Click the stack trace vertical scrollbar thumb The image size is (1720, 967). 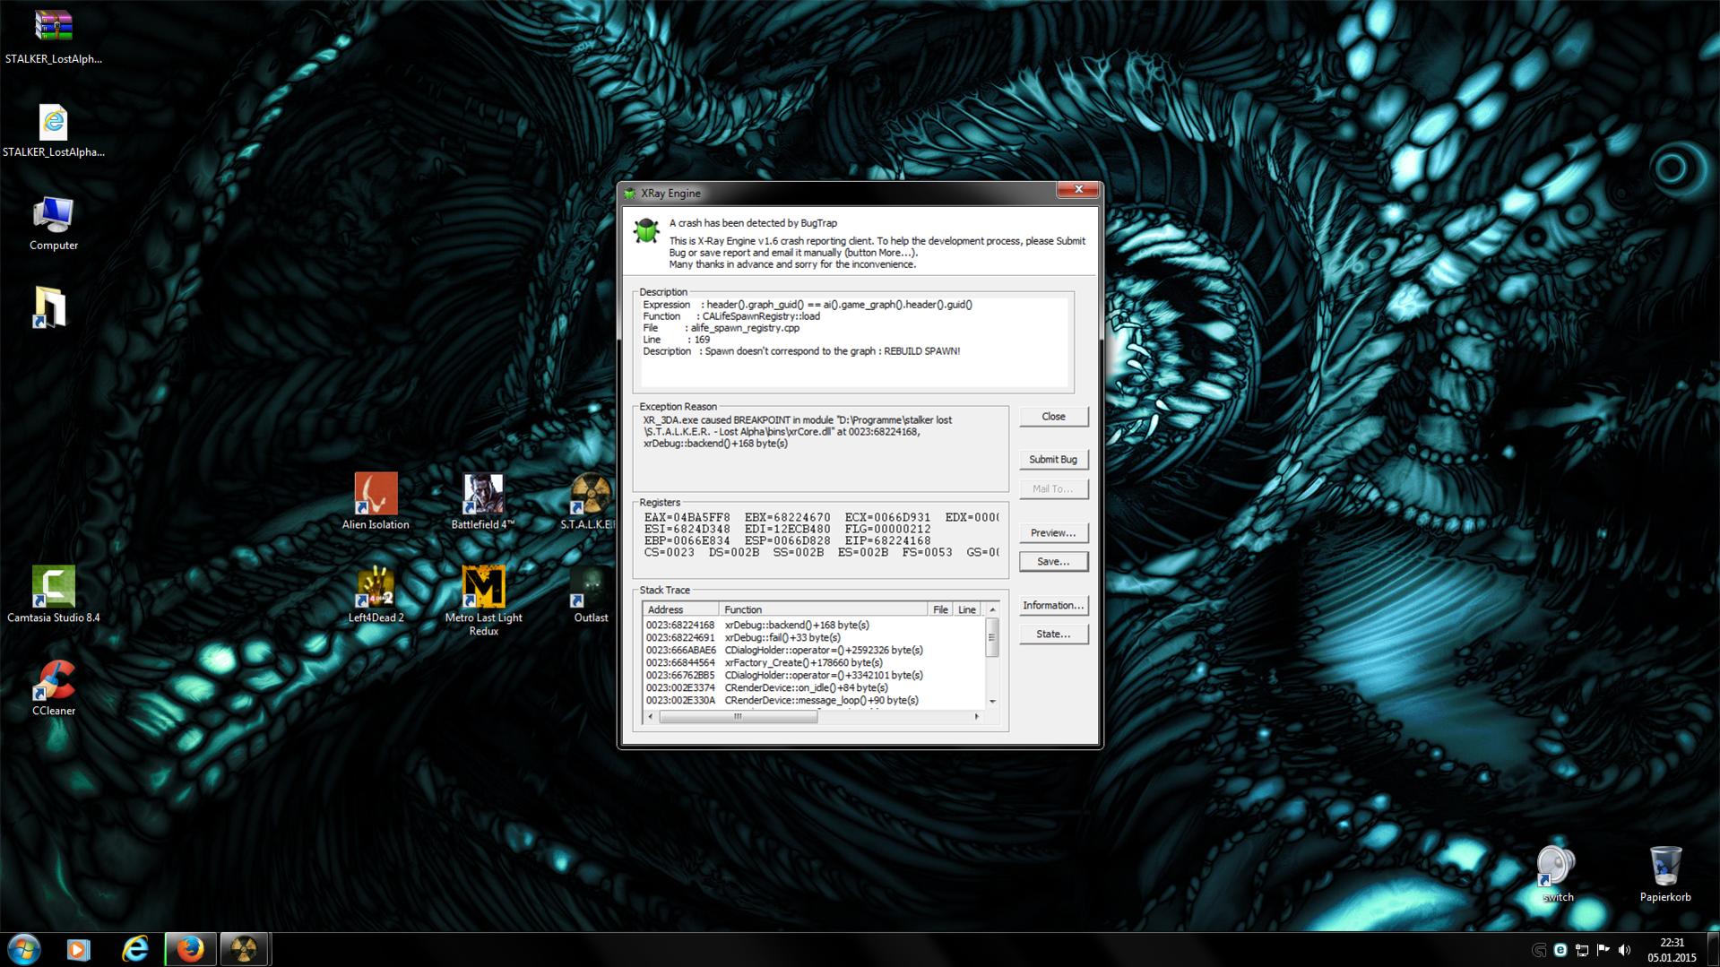tap(992, 637)
